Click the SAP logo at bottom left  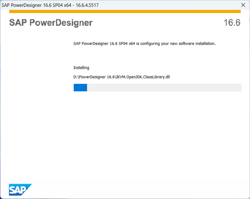point(20,189)
